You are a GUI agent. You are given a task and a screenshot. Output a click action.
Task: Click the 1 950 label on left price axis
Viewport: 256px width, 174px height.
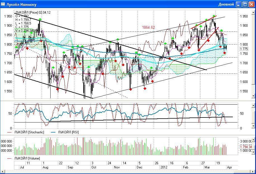click(x=8, y=16)
